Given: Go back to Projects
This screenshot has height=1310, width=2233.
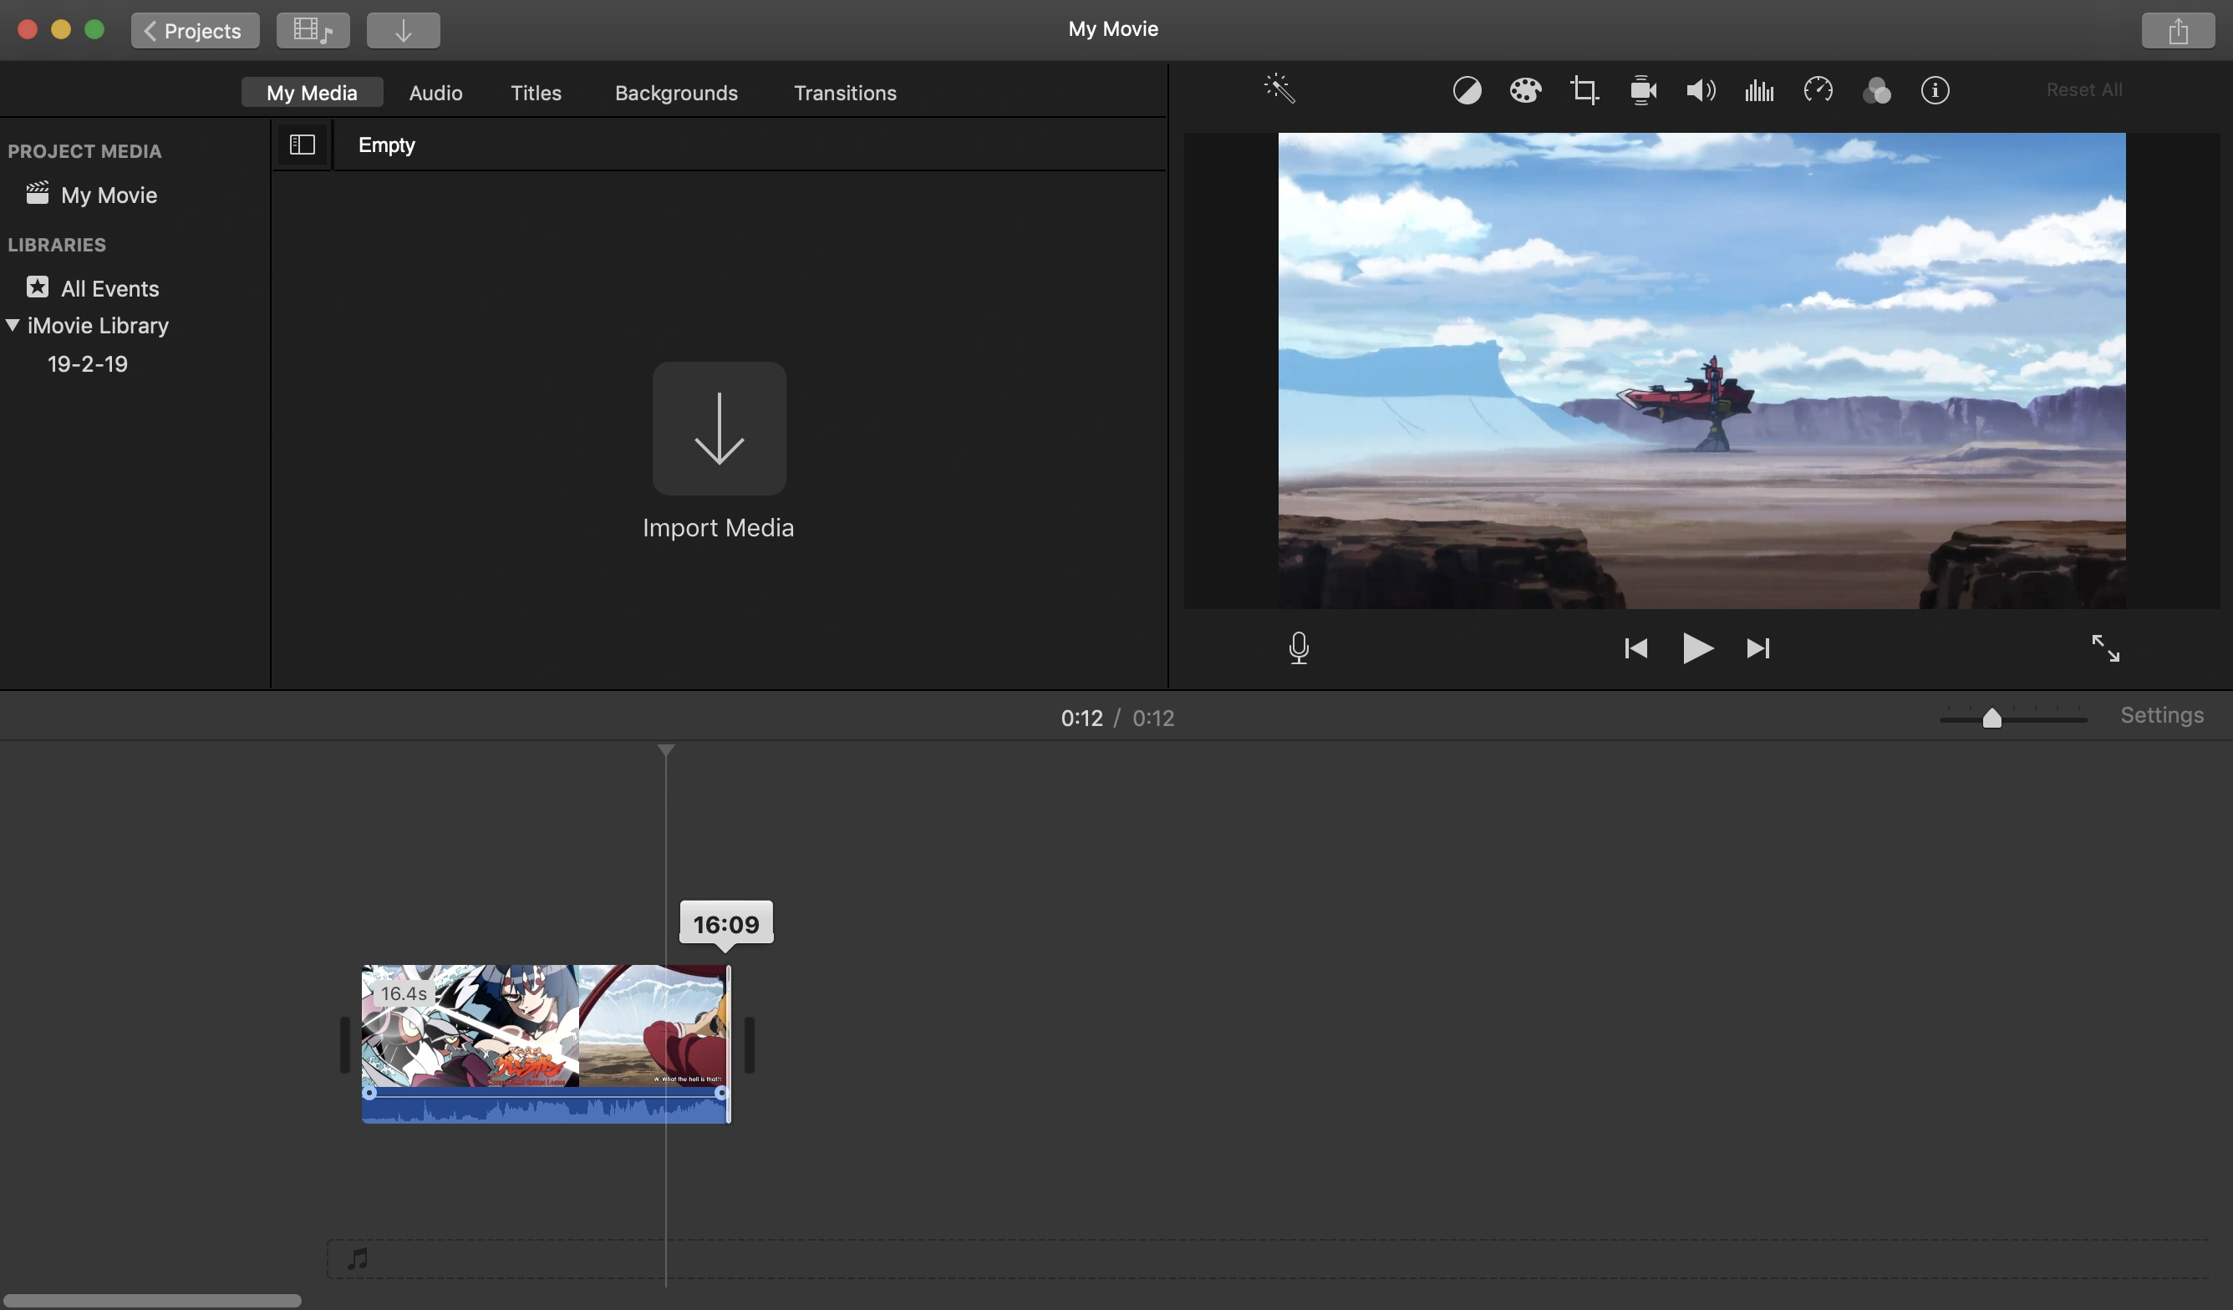Looking at the screenshot, I should (x=195, y=30).
